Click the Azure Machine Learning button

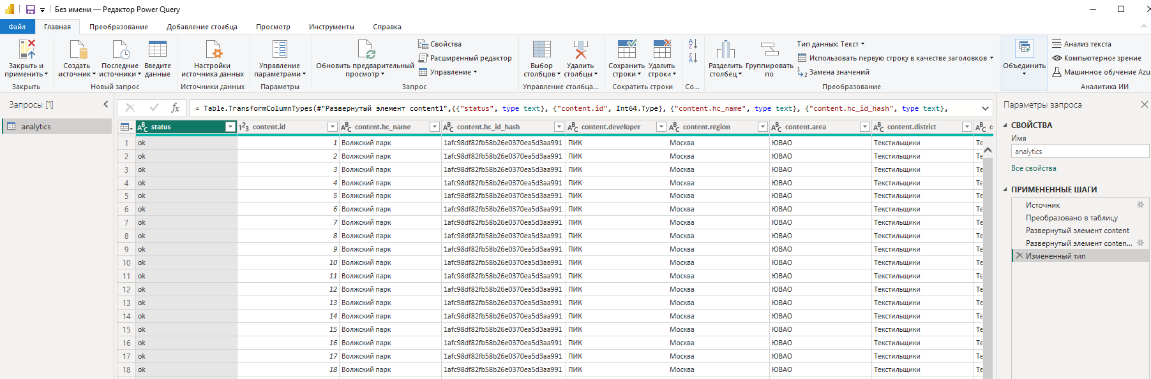tap(1101, 72)
